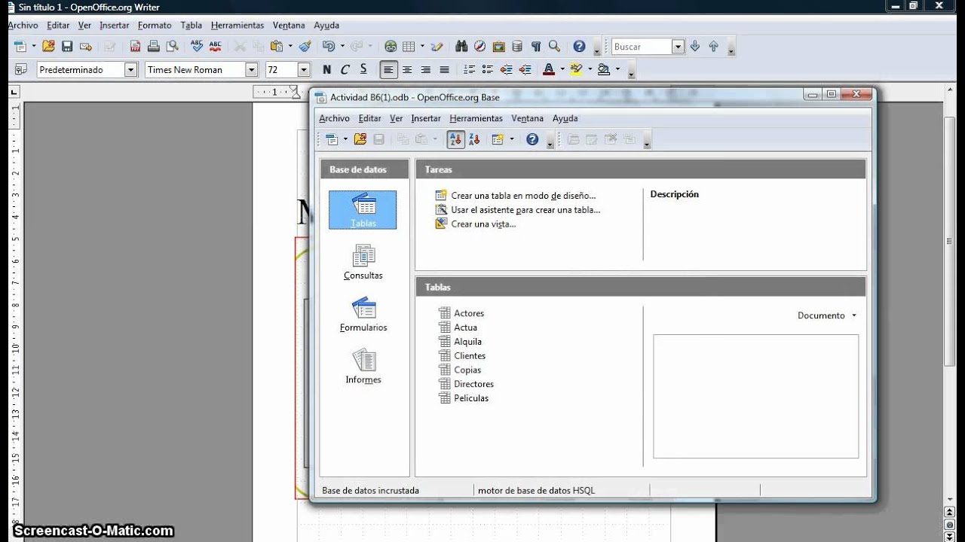Open the Informes section in Base
Screen dimensions: 965x542
point(363,367)
